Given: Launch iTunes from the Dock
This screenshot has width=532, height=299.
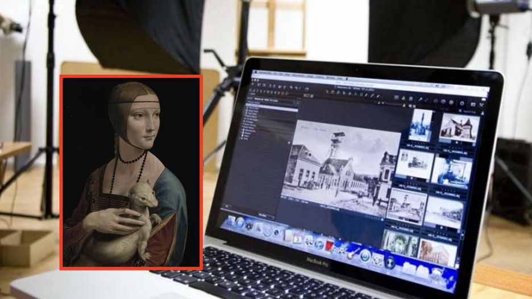Looking at the screenshot, I should (x=319, y=244).
